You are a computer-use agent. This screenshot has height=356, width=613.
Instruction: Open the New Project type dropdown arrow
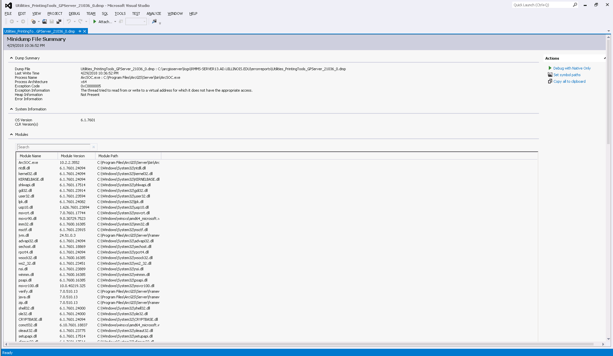39,22
